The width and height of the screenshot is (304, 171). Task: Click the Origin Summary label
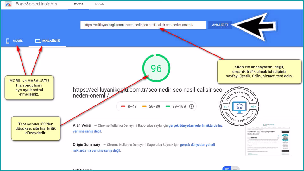tap(86, 145)
